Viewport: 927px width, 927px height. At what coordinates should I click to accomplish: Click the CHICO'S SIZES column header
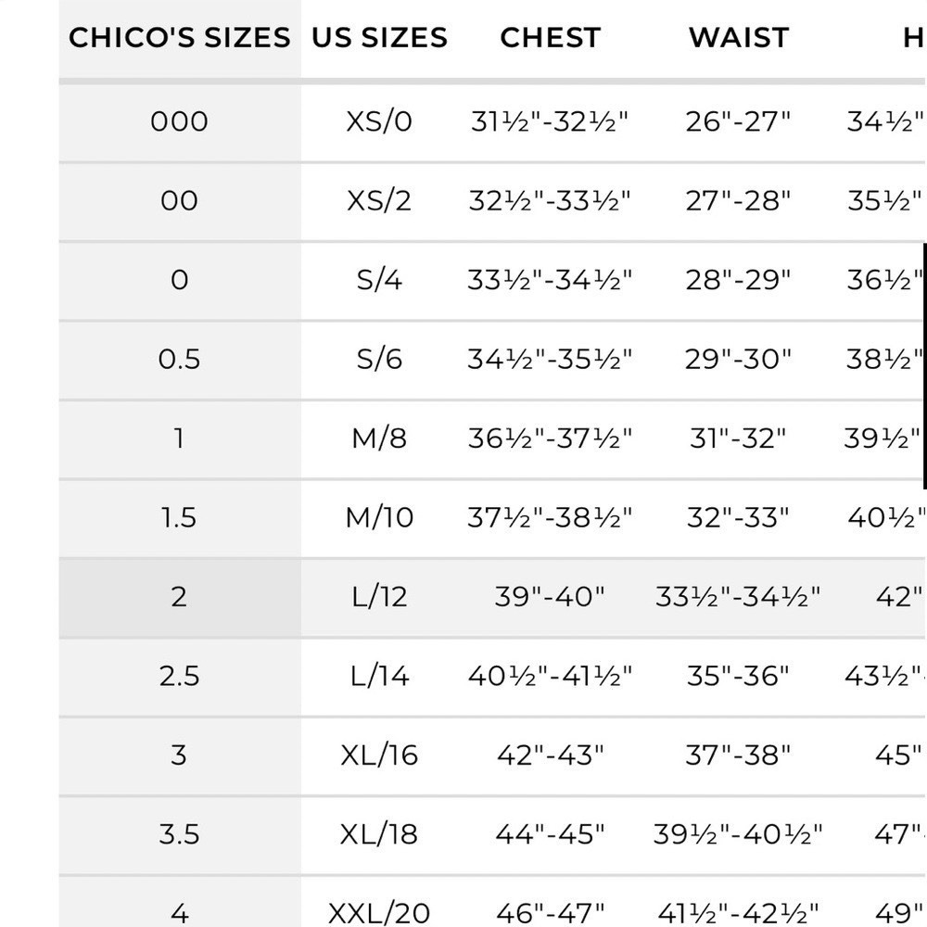click(x=180, y=38)
